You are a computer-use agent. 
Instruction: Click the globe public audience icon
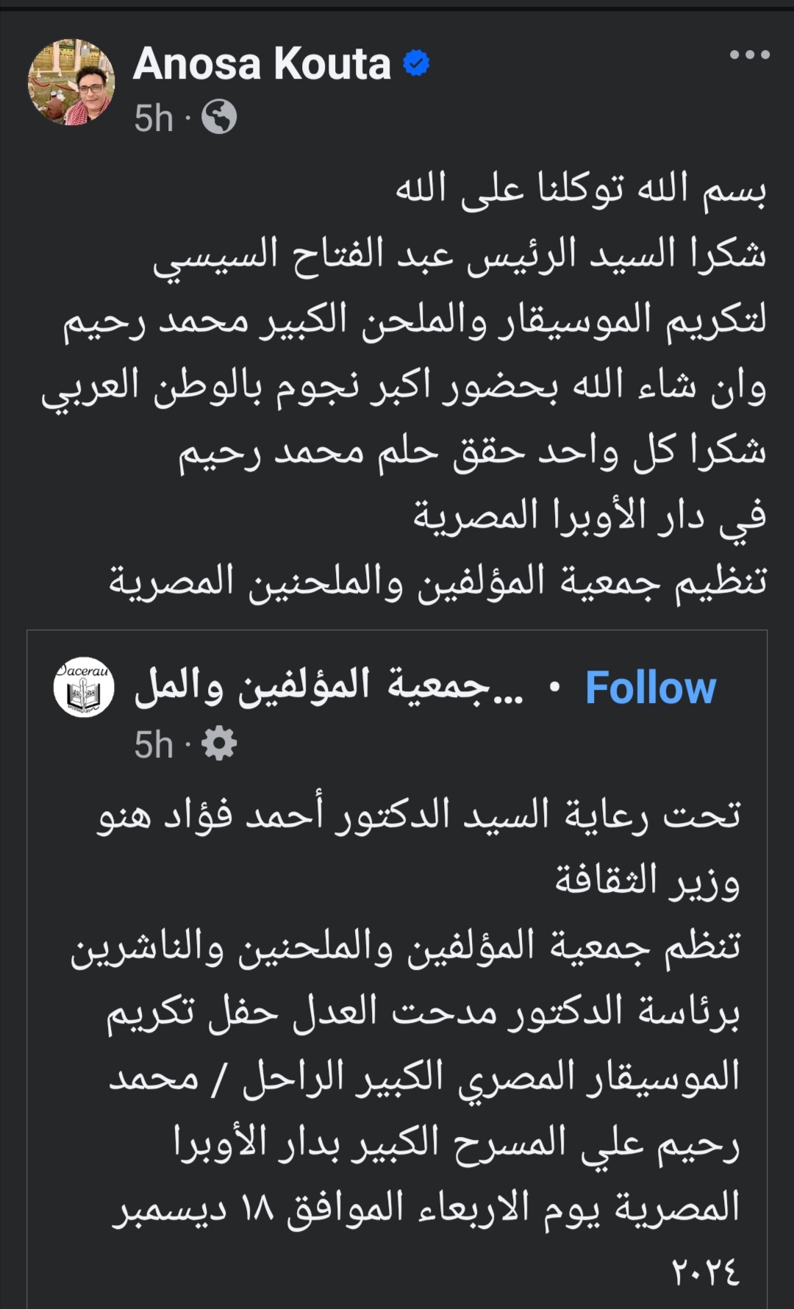[x=219, y=118]
